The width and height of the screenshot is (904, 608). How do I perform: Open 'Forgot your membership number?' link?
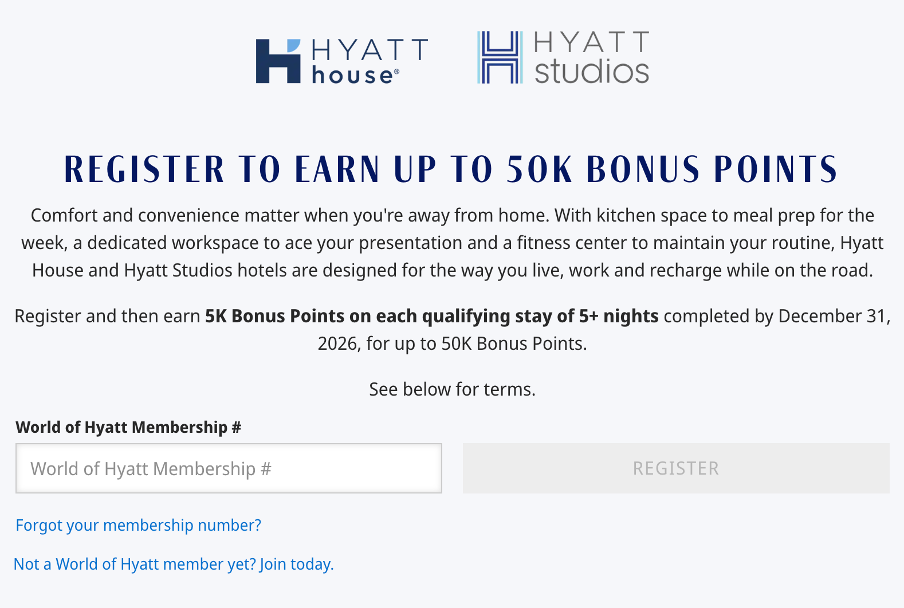[138, 525]
